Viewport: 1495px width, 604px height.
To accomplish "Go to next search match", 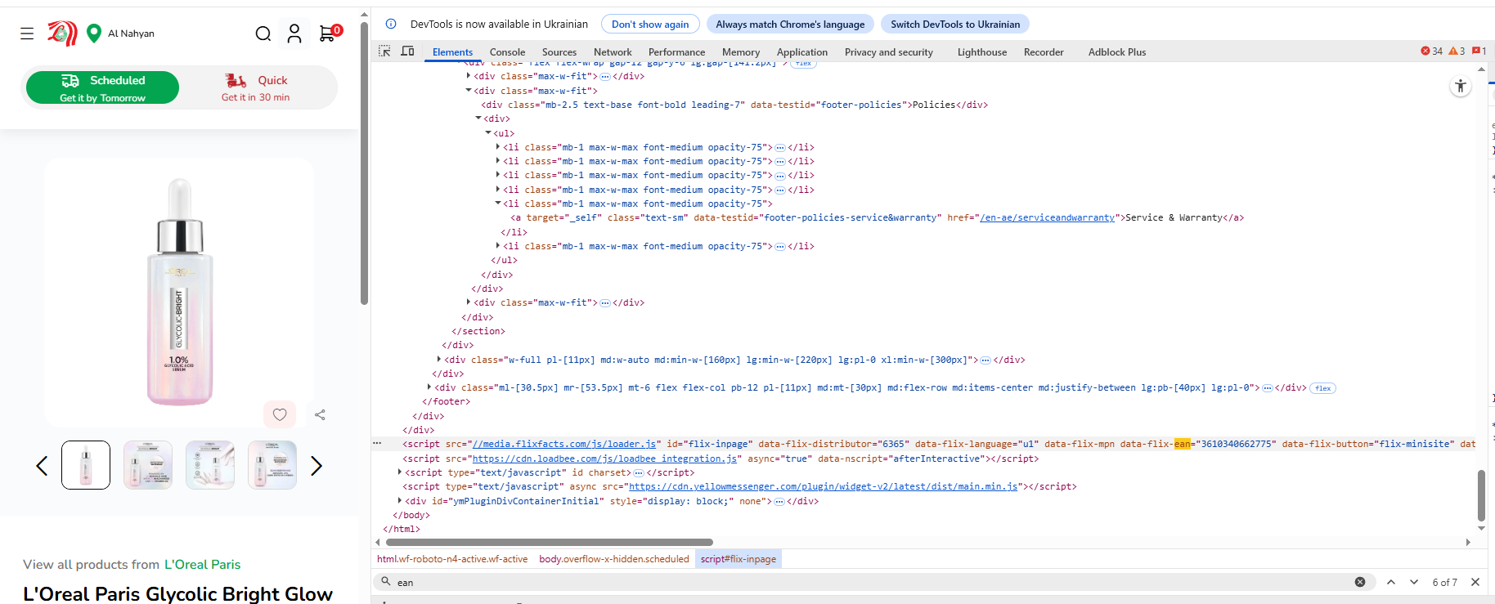I will click(1414, 582).
